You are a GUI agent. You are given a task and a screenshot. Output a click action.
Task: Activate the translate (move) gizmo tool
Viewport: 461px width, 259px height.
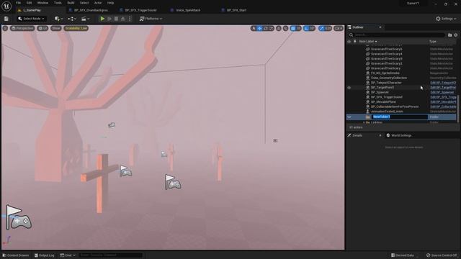pos(259,28)
